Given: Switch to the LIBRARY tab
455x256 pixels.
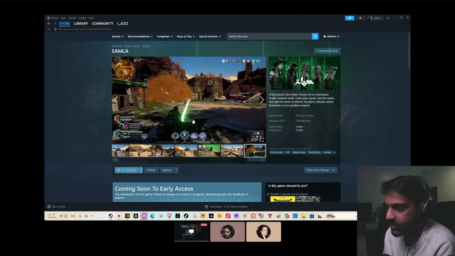Looking at the screenshot, I should click(81, 23).
